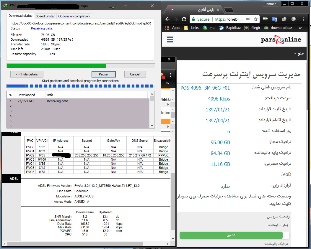
Task: Click the 87 روز remaining time bar
Action: pos(231,235)
